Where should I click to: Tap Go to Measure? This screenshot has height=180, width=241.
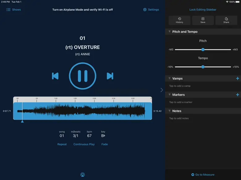point(203,174)
